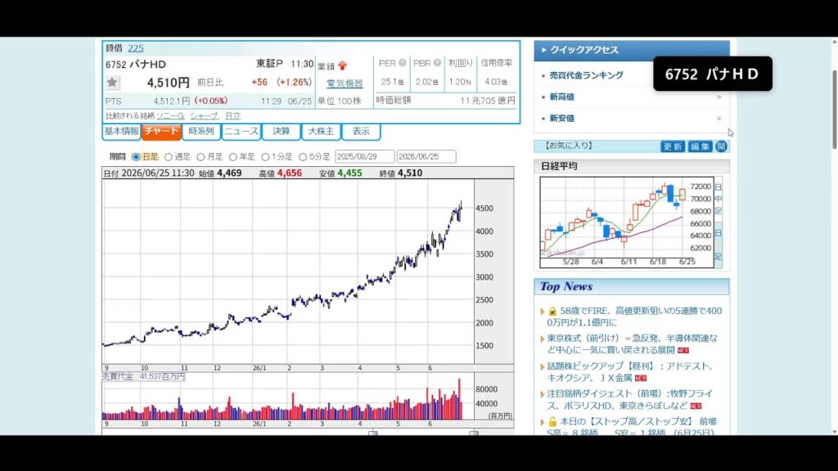Open the 225 link next to 貸借
Screen dimensions: 838x471
coord(135,48)
